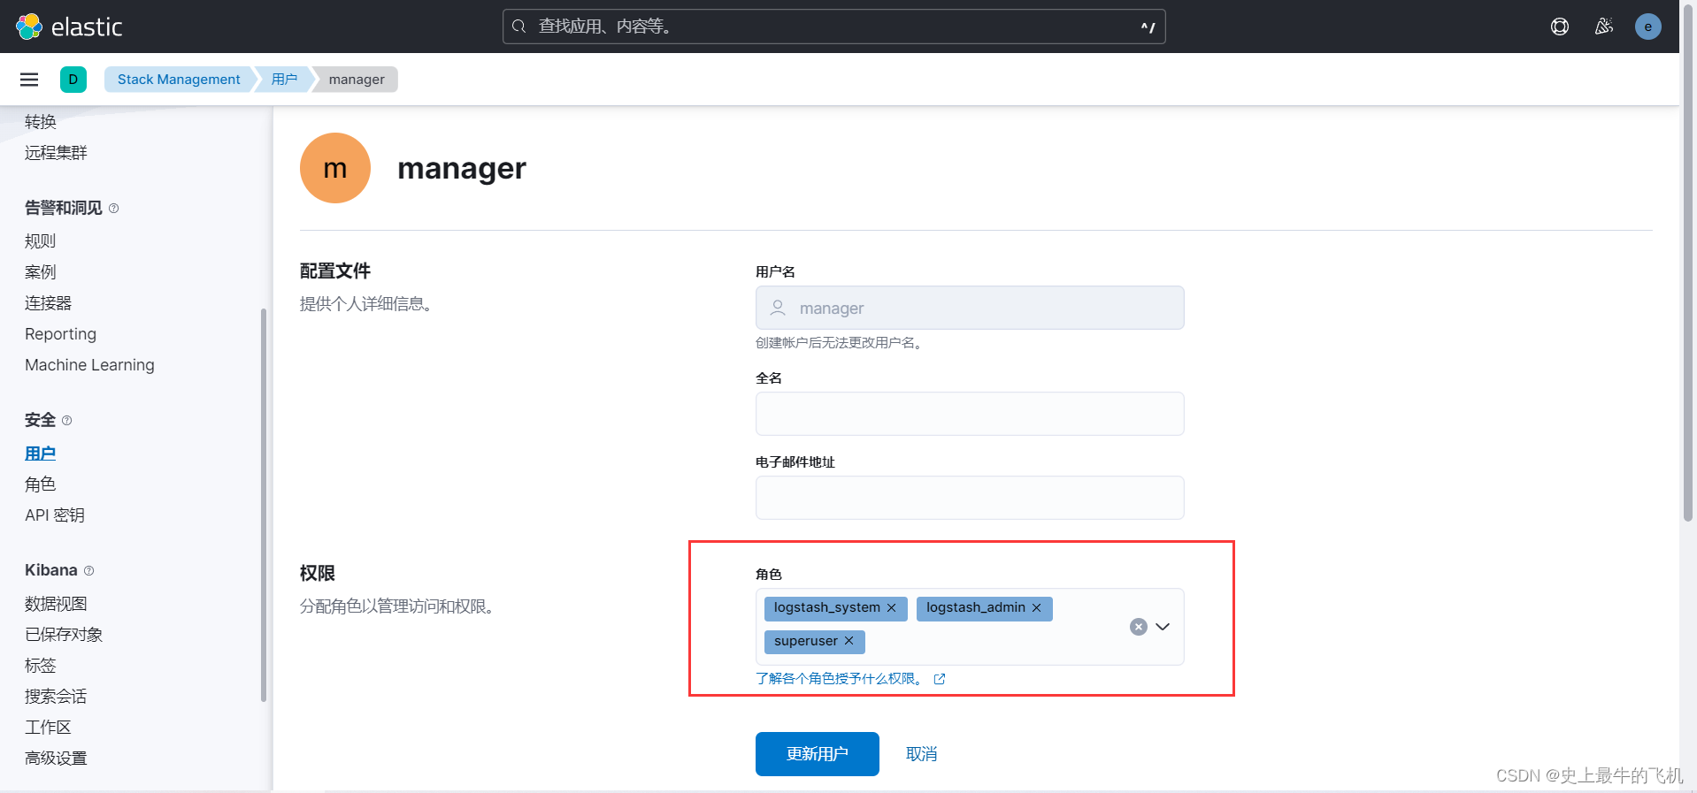Image resolution: width=1697 pixels, height=793 pixels.
Task: Click the external link icon after role help
Action: click(940, 679)
